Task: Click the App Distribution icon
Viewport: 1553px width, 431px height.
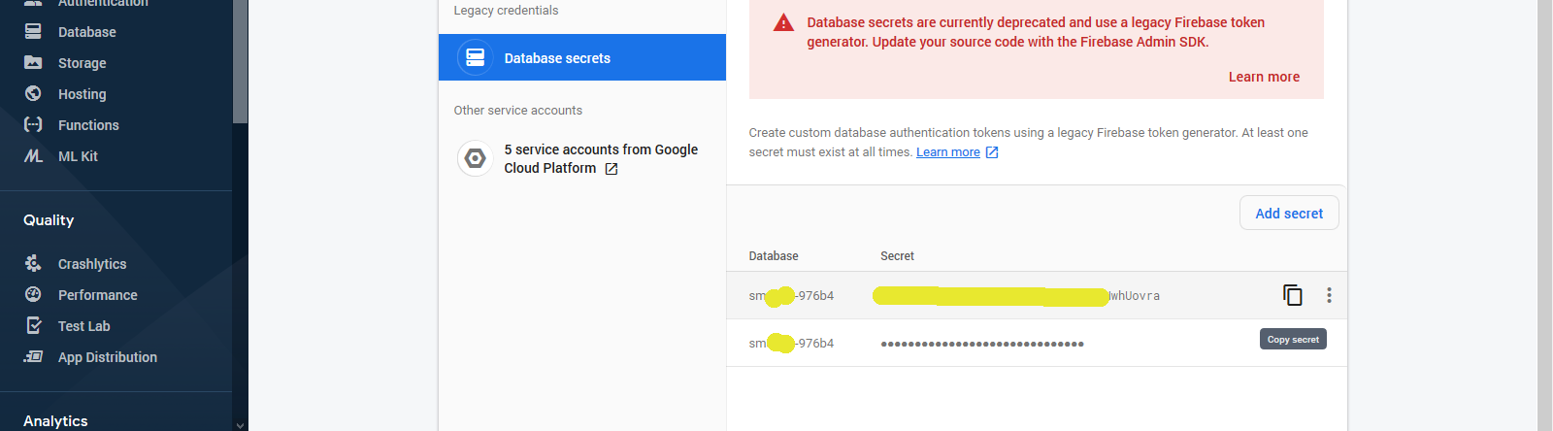Action: (x=33, y=357)
